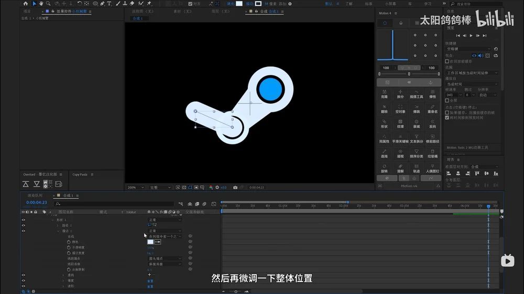Enable 在回放前缓存 checkbox
The height and width of the screenshot is (294, 524).
pos(447,61)
